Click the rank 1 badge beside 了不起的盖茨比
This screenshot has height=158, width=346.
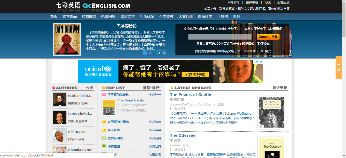(104, 95)
